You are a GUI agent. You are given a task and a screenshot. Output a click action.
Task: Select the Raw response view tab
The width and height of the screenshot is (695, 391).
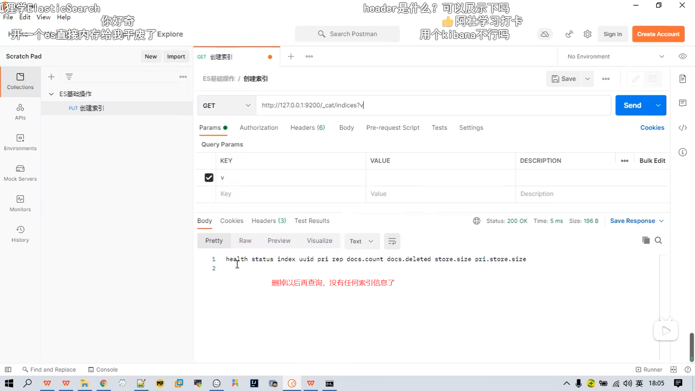(x=245, y=241)
